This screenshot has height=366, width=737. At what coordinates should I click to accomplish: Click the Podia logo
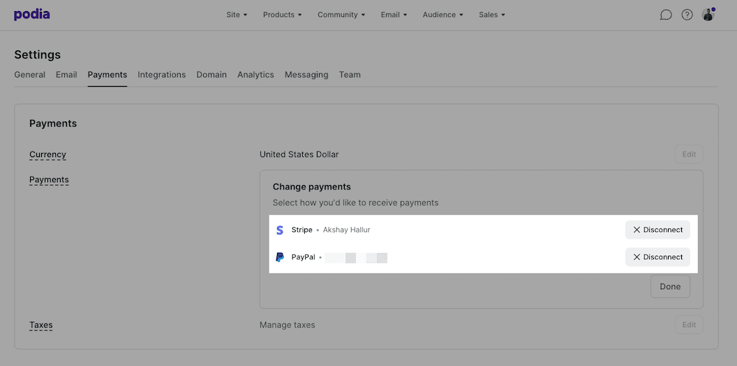(32, 15)
